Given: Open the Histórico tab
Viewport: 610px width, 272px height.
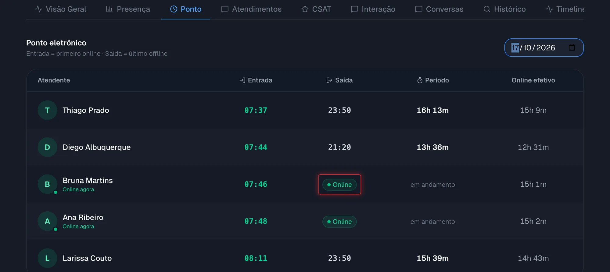Looking at the screenshot, I should pyautogui.click(x=504, y=9).
